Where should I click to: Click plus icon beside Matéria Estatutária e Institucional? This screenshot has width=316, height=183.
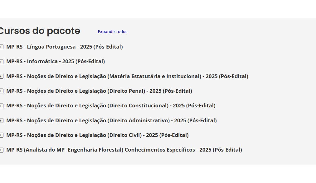point(2,77)
